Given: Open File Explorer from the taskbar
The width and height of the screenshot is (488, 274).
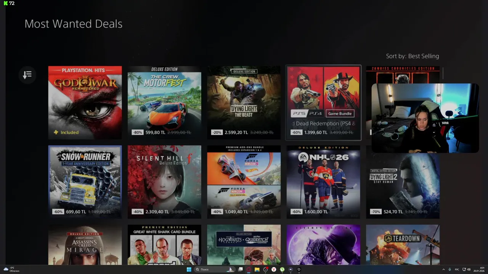Looking at the screenshot, I should coord(257,269).
